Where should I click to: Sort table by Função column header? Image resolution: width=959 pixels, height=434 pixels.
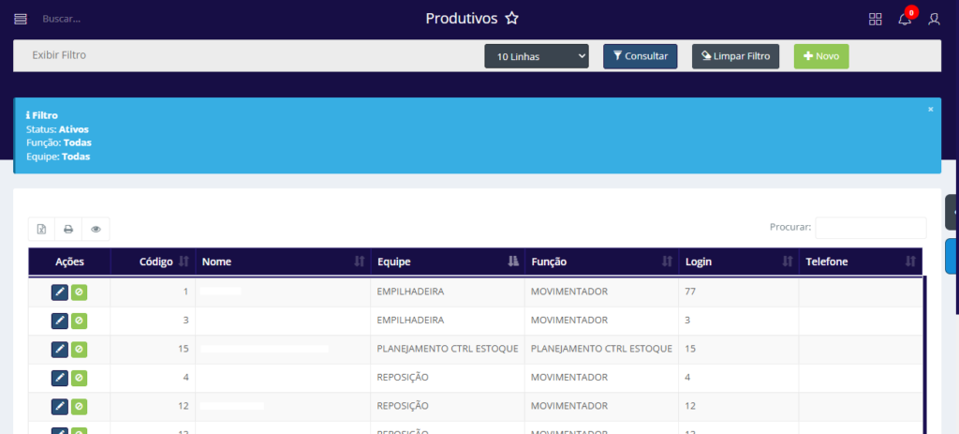(599, 262)
